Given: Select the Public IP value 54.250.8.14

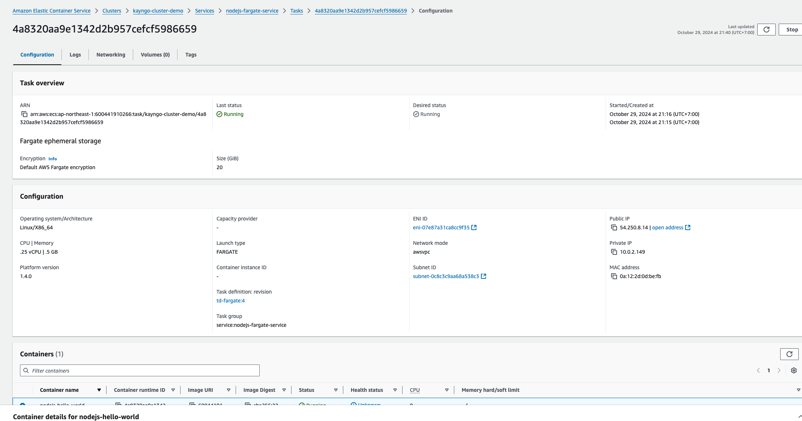Looking at the screenshot, I should coord(634,227).
